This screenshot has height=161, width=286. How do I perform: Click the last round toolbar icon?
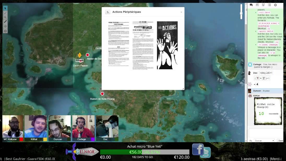[x=5, y=31]
